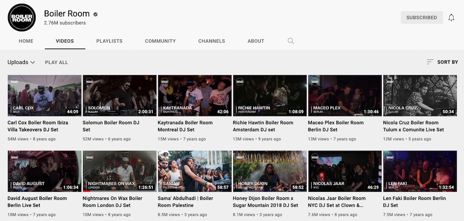Click the Boiler Room channel avatar logo
Image resolution: width=464 pixels, height=221 pixels.
click(22, 18)
